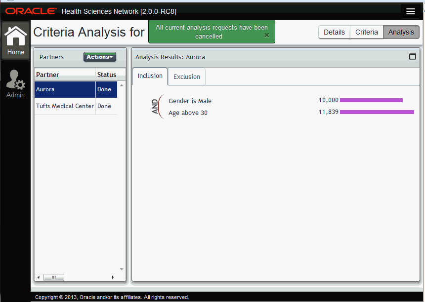Open the Exclusion tab
This screenshot has width=425, height=302.
point(186,77)
